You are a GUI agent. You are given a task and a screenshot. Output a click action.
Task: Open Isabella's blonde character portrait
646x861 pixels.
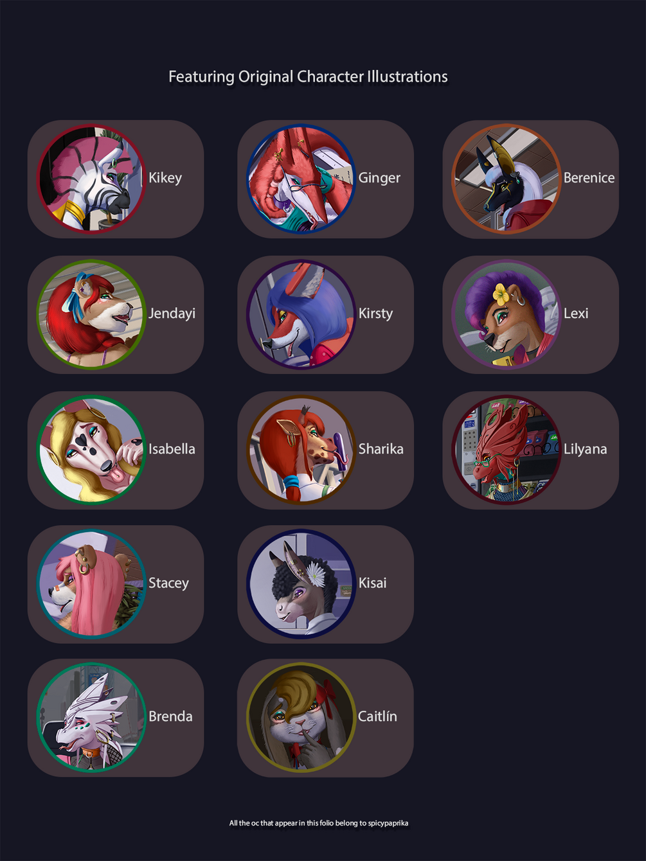(91, 450)
